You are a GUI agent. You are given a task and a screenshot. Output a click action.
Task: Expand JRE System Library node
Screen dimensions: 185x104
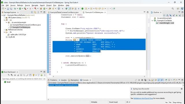point(5,18)
